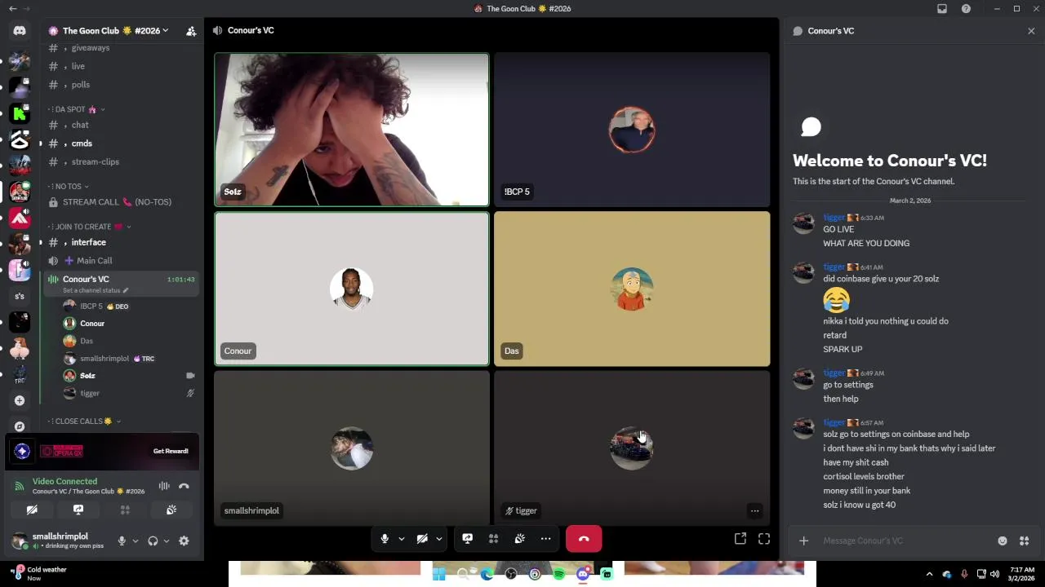The image size is (1045, 587).
Task: Open activities icon in call toolbar
Action: point(493,539)
